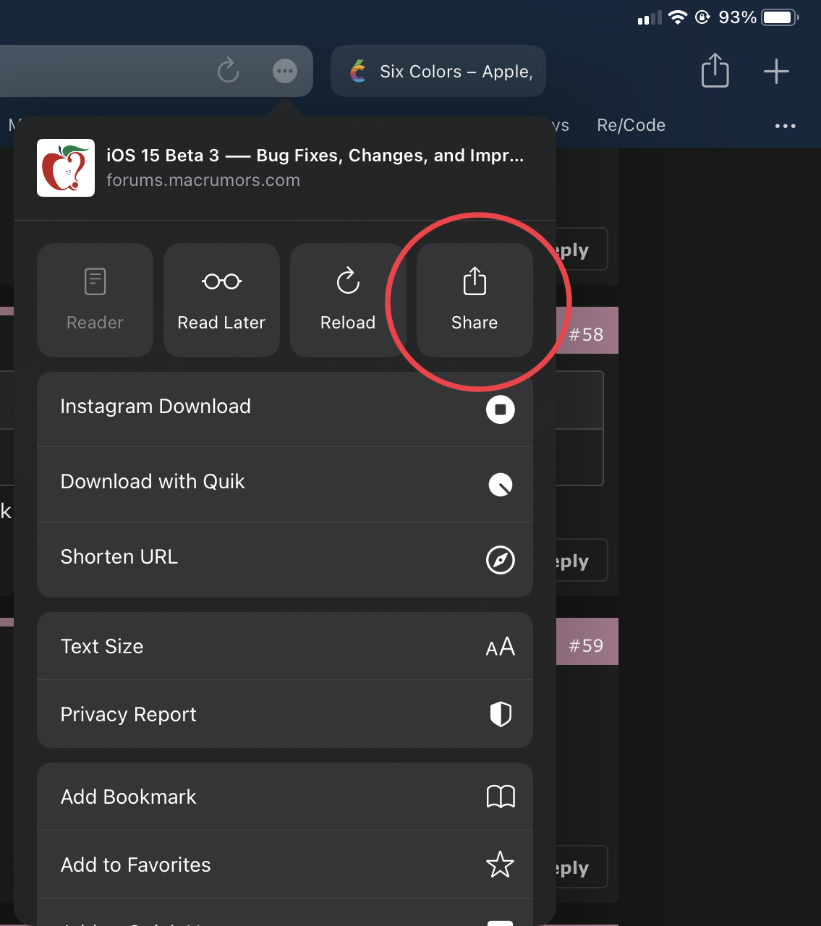The width and height of the screenshot is (821, 926).
Task: Tap the Reader button
Action: (x=95, y=300)
